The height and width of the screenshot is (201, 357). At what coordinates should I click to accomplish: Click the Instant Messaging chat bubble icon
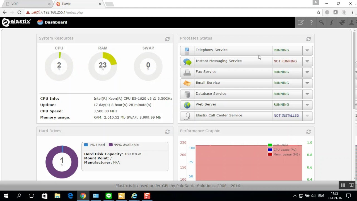[187, 61]
